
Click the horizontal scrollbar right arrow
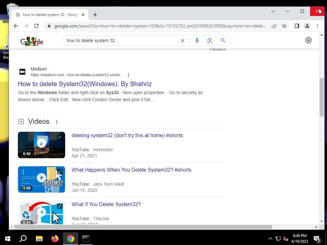pos(316,227)
